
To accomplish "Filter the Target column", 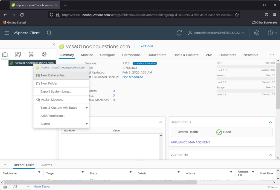I will 83,172.
